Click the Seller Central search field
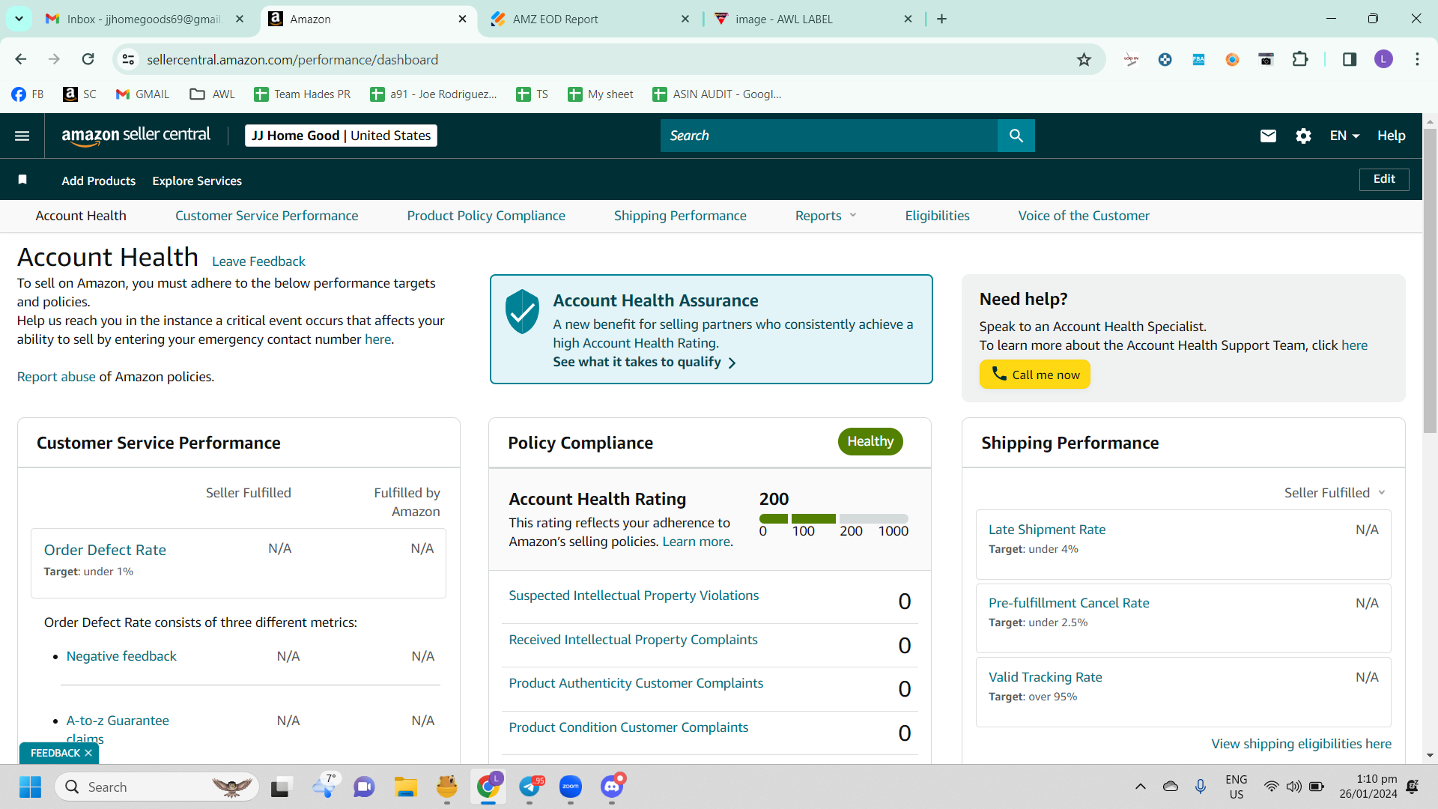This screenshot has height=809, width=1438. pos(828,136)
